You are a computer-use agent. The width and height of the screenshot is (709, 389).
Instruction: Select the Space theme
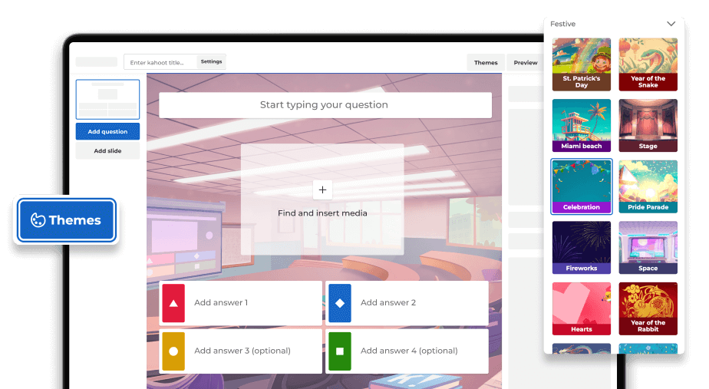tap(648, 247)
